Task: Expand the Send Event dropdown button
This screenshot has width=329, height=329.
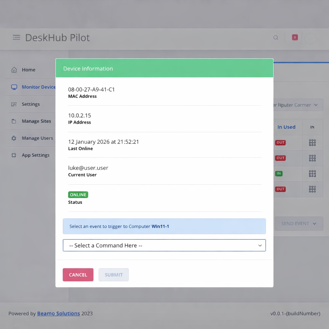Action: coord(299,224)
